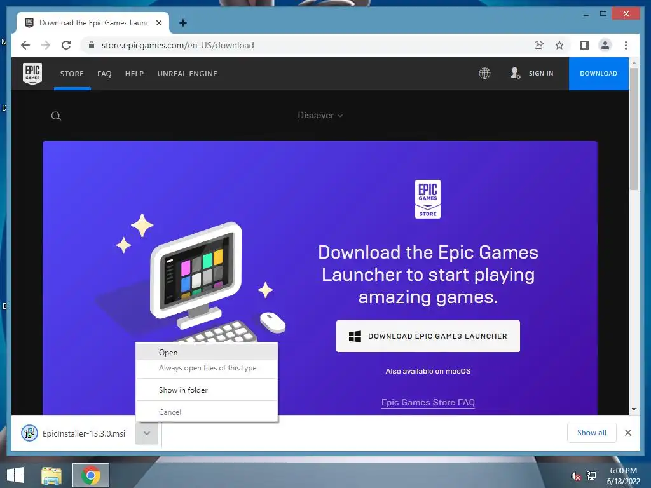Screen dimensions: 651x488
Task: Click the browser forward arrow
Action: [x=46, y=45]
